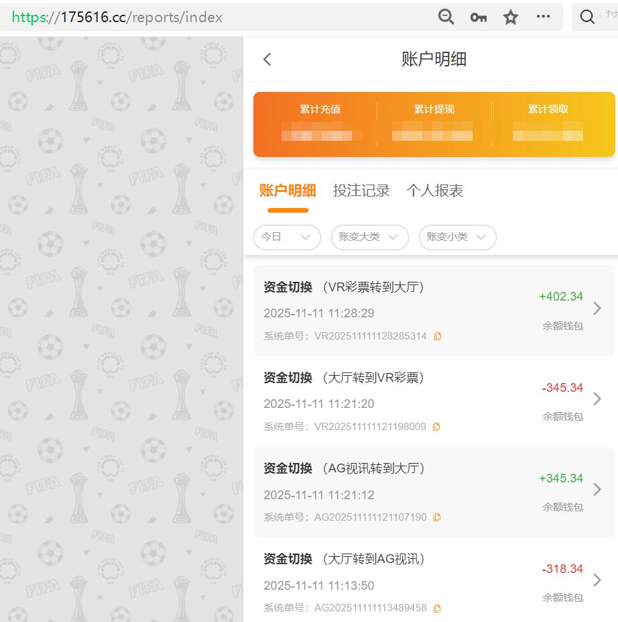
Task: Copy order number VR202511111128285314
Action: [x=438, y=335]
